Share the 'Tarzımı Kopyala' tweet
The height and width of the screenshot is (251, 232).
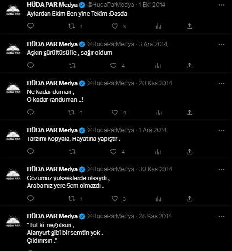pyautogui.click(x=189, y=152)
